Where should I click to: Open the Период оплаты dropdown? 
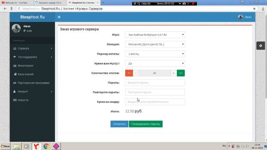pyautogui.click(x=155, y=54)
